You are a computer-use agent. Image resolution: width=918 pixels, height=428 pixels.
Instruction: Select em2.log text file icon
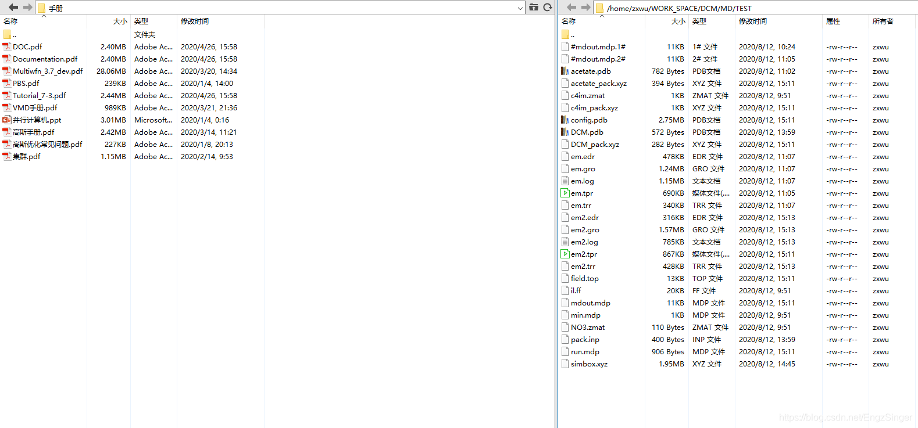pos(565,242)
